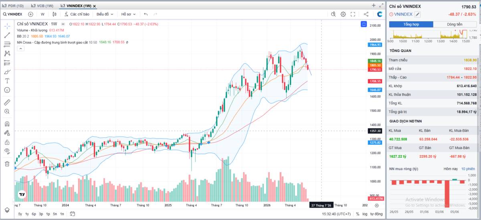Set chart range to 1n
Viewport: 481px width, 220px height.
(x=62, y=214)
